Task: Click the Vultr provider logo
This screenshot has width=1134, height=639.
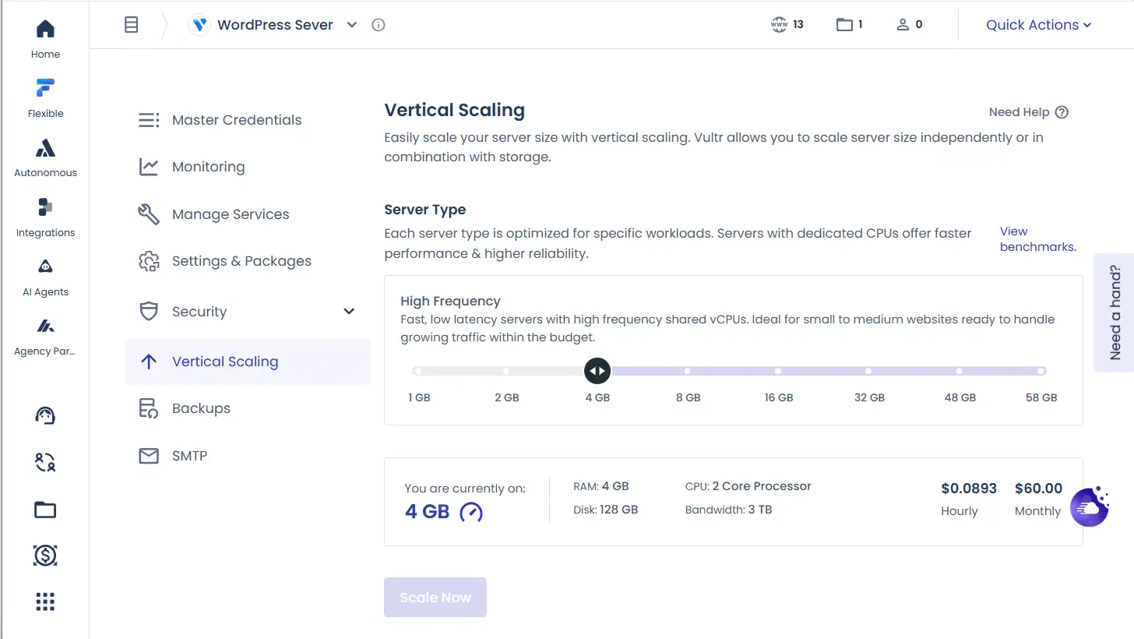Action: coord(199,25)
